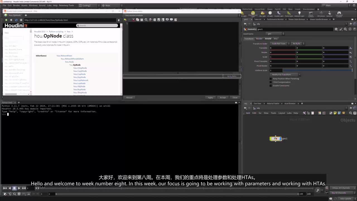Open Rx Ry Rz rotation order dropdown
Image resolution: width=357 pixels, height=201 pixels.
[298, 44]
